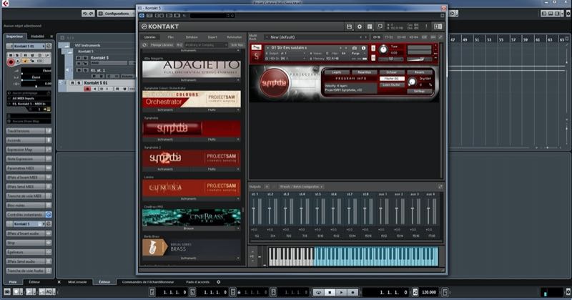Click the Record transport button
This screenshot has height=300, width=572.
(x=352, y=292)
